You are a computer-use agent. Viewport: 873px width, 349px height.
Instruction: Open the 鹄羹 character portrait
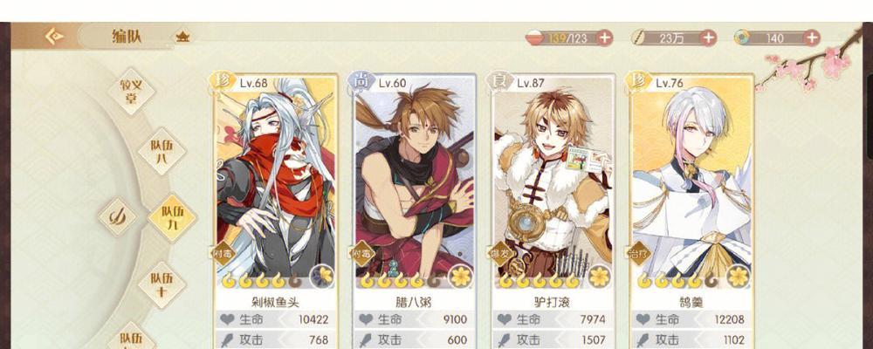[692, 176]
